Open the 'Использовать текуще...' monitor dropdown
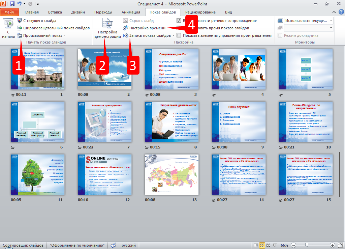Image resolution: width=345 pixels, height=249 pixels. point(331,21)
